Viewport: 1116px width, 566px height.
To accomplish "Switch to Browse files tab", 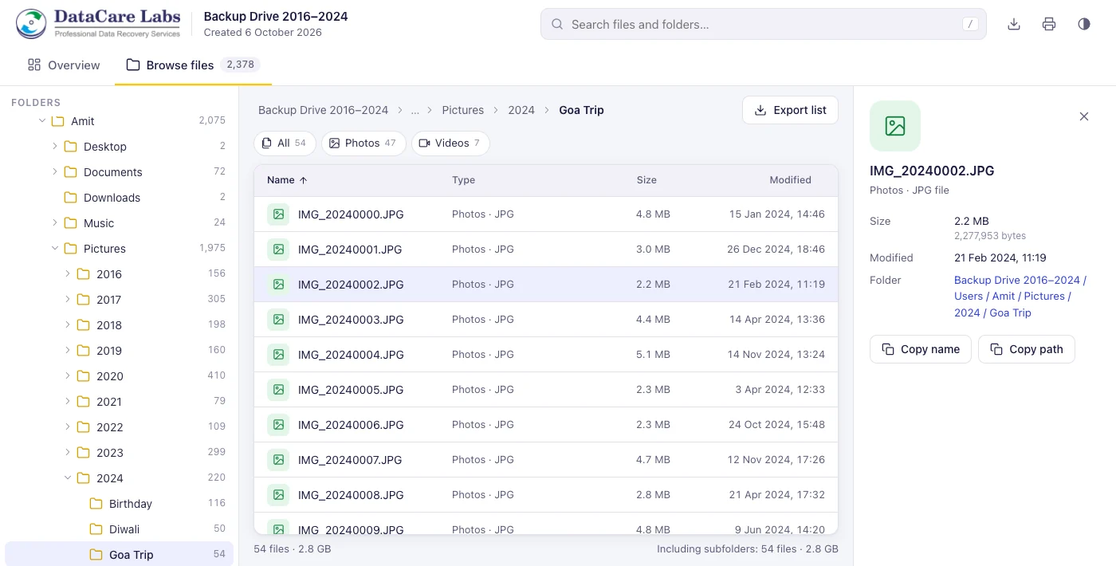I will pos(193,65).
